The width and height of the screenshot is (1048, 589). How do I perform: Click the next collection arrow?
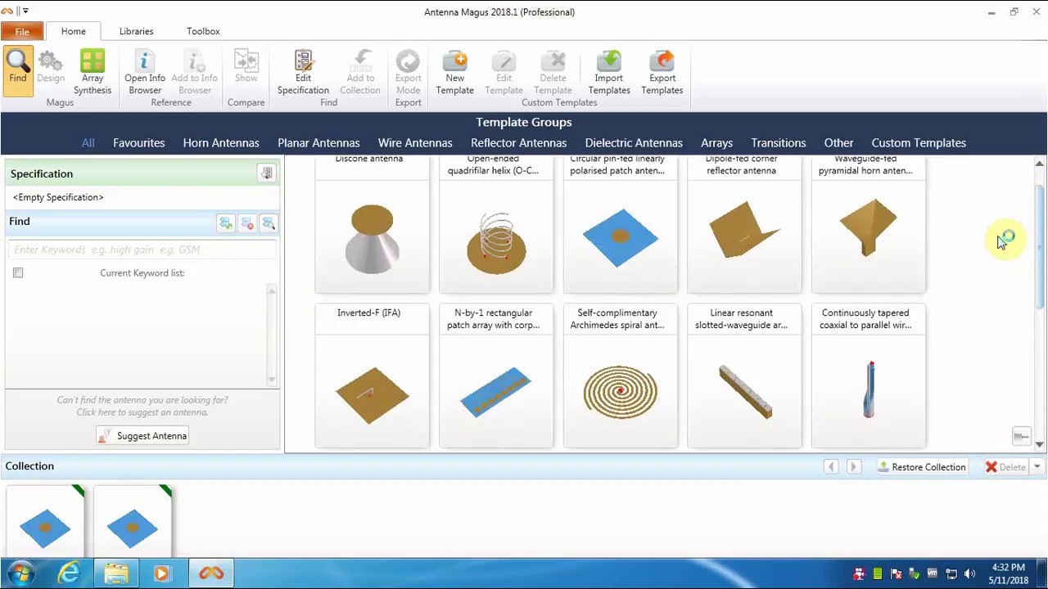(852, 467)
